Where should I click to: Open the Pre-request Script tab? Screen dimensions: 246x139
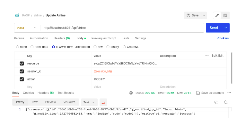coord(104,38)
